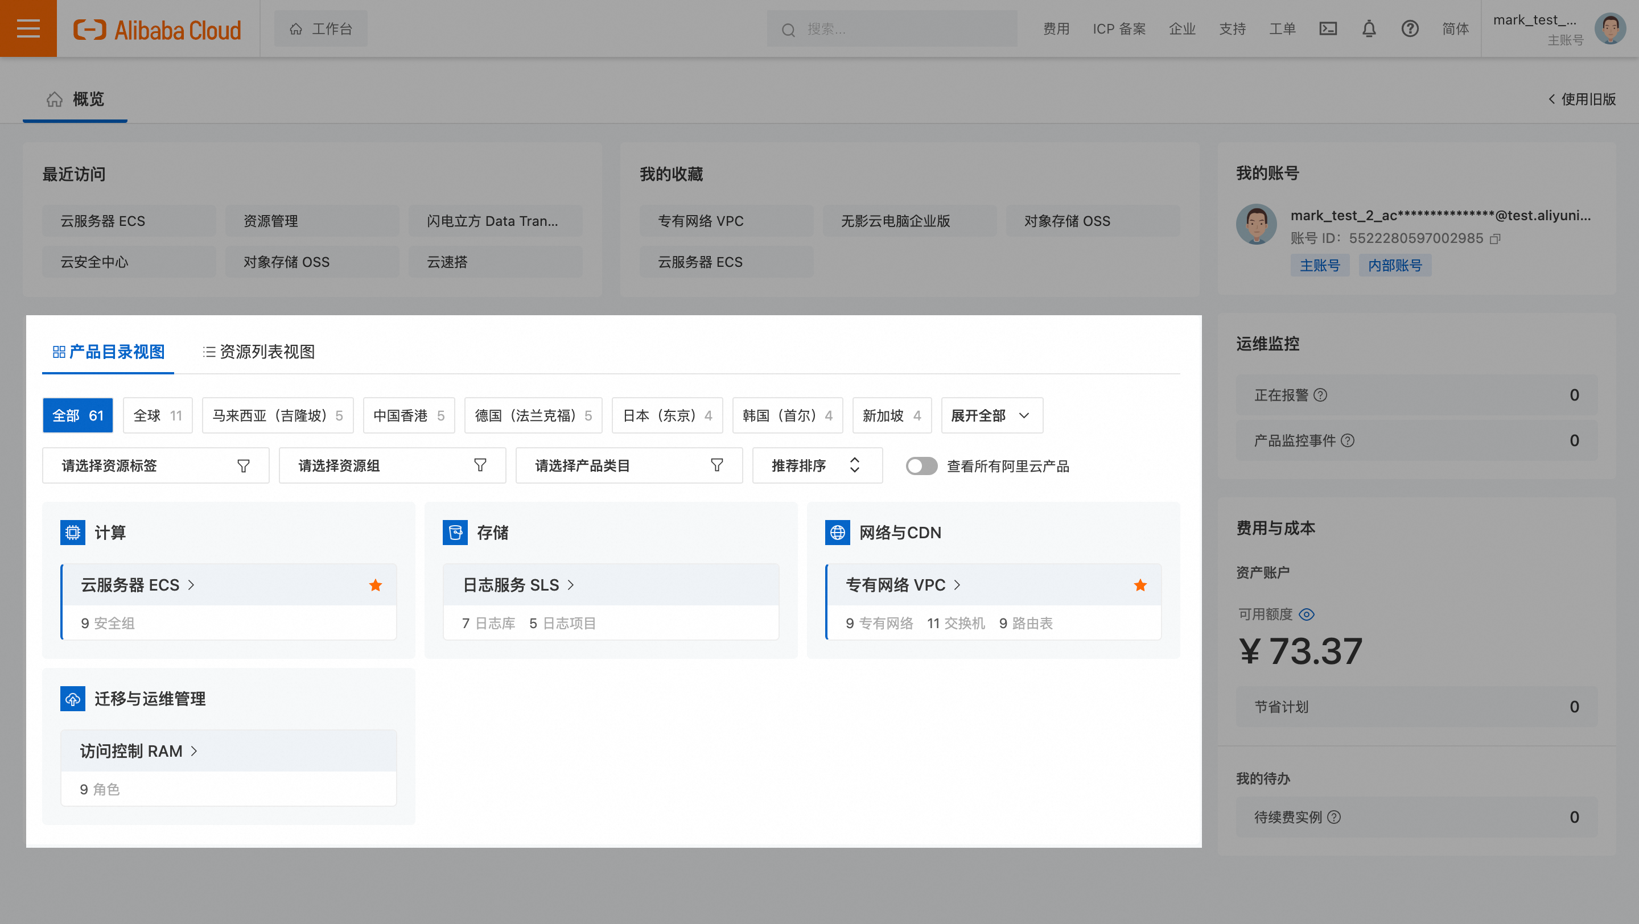
Task: Click the 11 交换机 count under VPC
Action: [956, 623]
